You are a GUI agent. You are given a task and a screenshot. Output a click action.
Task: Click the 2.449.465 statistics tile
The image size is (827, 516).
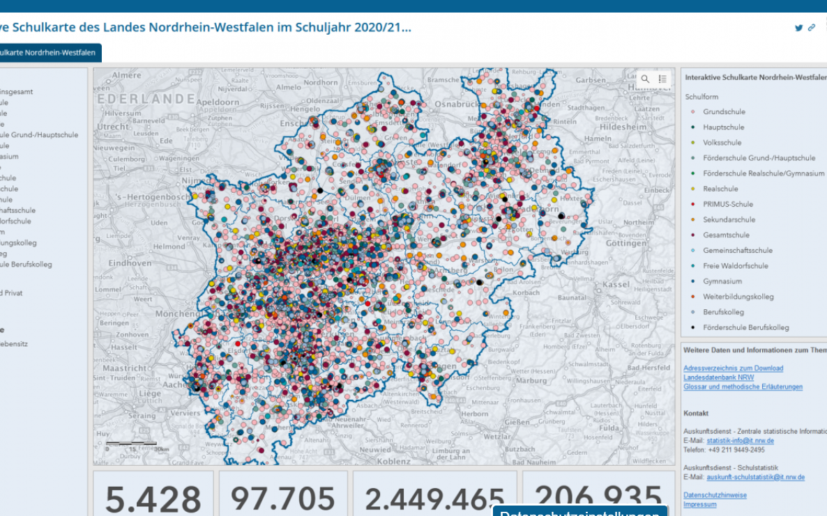(x=434, y=494)
